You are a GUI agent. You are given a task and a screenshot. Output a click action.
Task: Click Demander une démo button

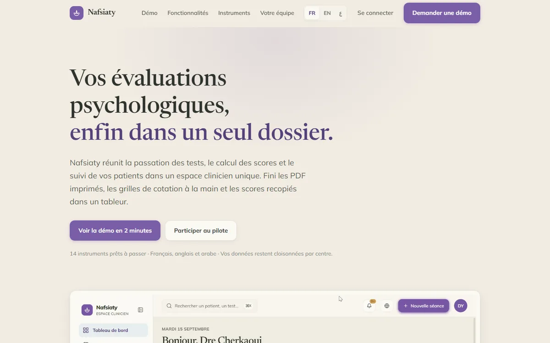(442, 13)
